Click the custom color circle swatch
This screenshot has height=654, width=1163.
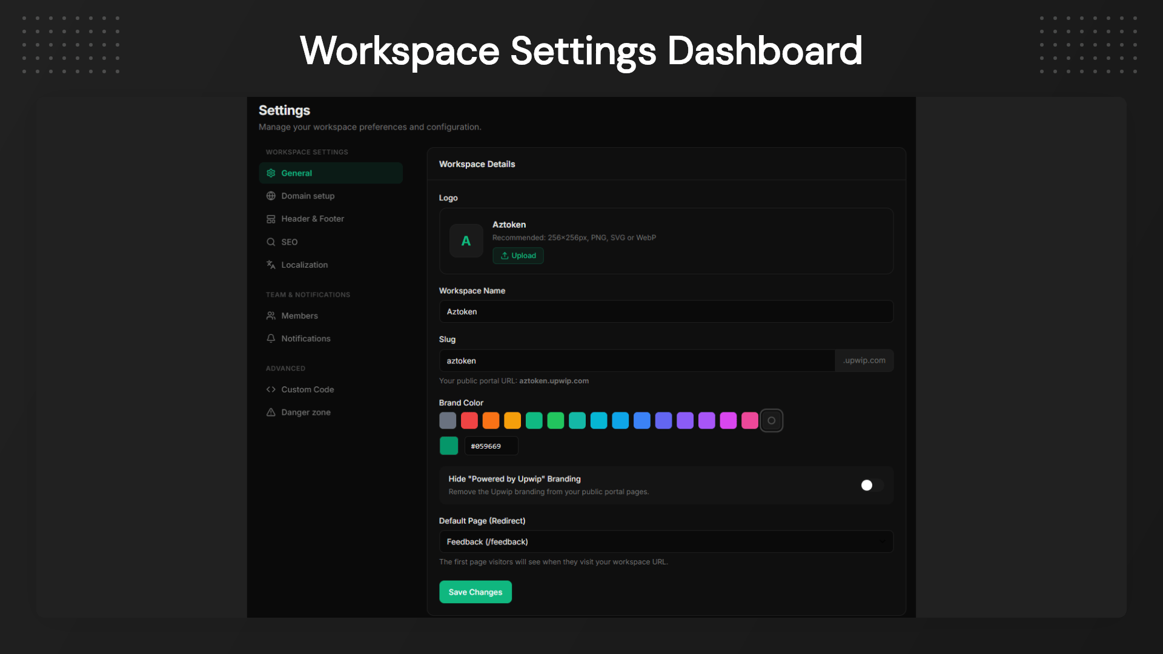click(x=772, y=421)
